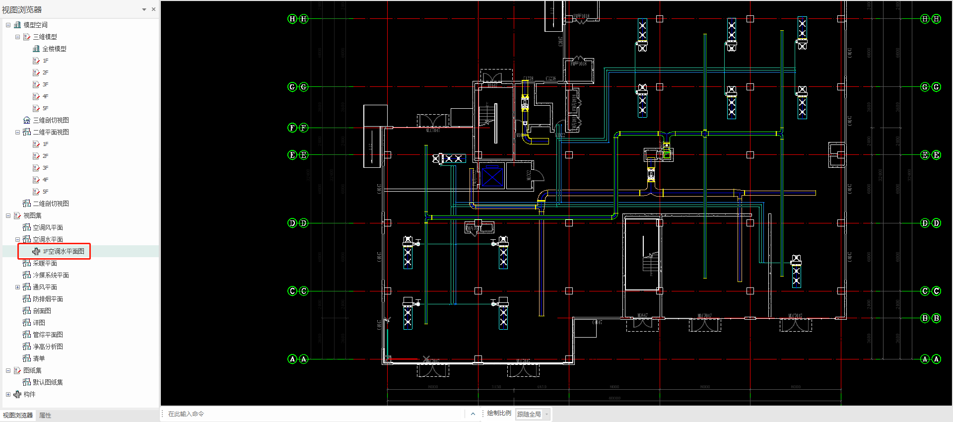953x422 pixels.
Task: Switch to the 属性 tab
Action: click(x=45, y=416)
